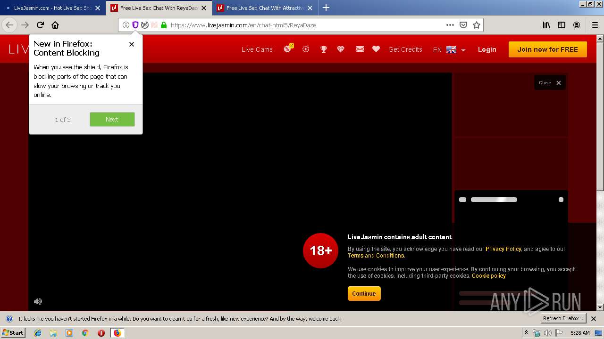The height and width of the screenshot is (339, 604).
Task: Click the promotions icon with badge 2
Action: tap(288, 48)
